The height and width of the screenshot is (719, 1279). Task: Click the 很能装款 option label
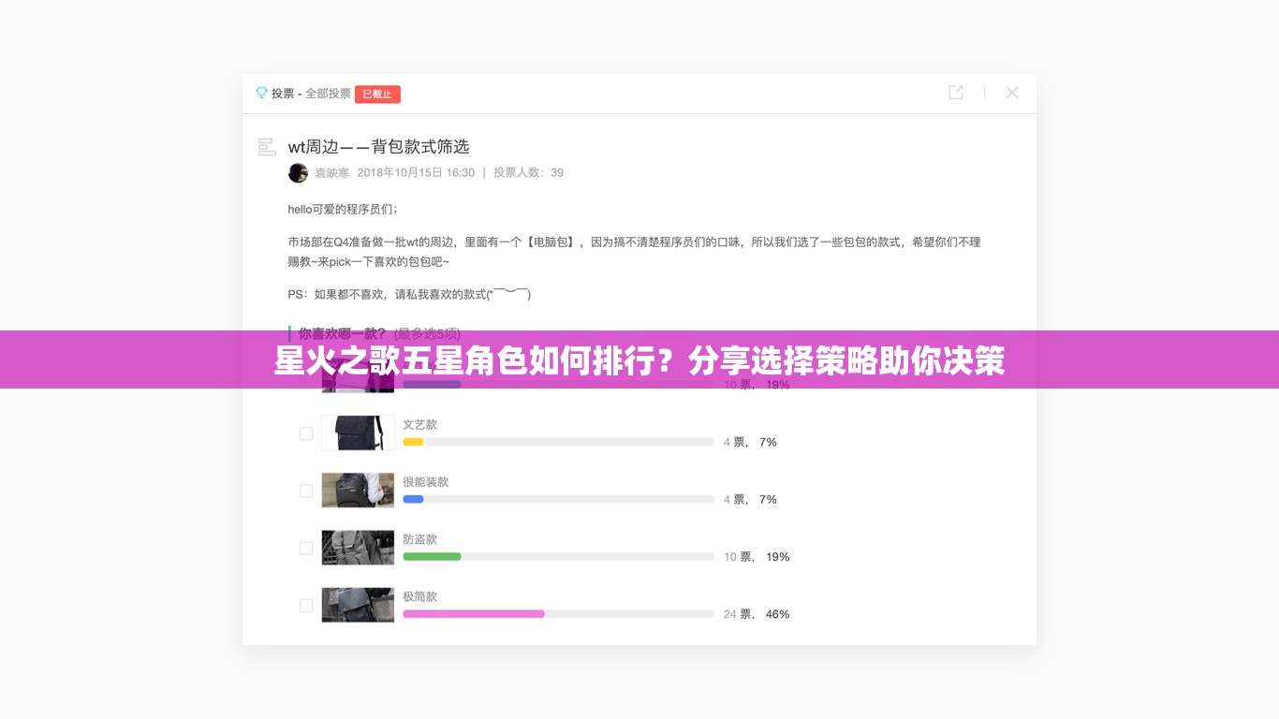tap(425, 482)
